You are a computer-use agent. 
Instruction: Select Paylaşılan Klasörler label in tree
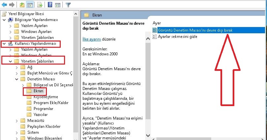pyautogui.click(x=44, y=126)
